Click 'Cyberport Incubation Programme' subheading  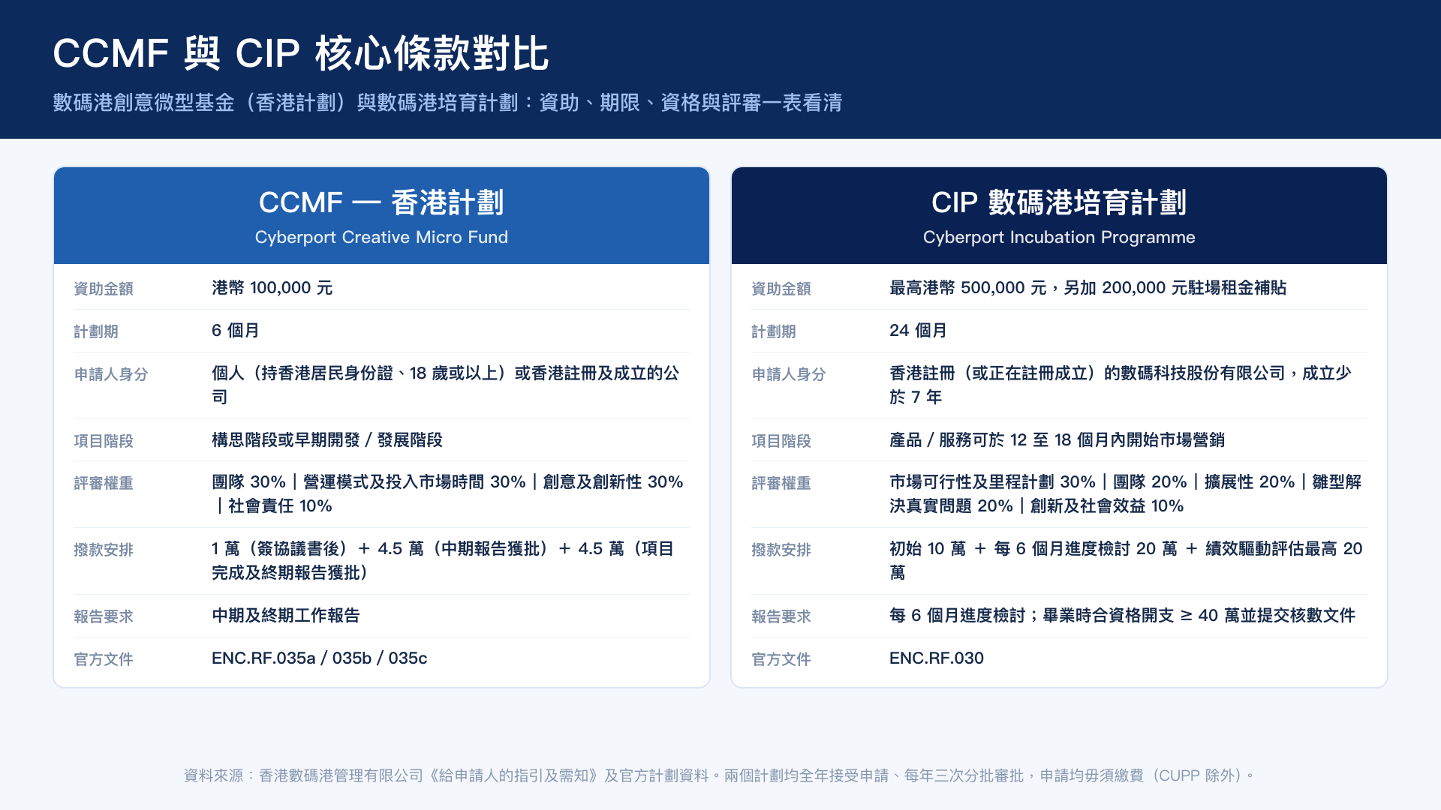coord(1059,237)
